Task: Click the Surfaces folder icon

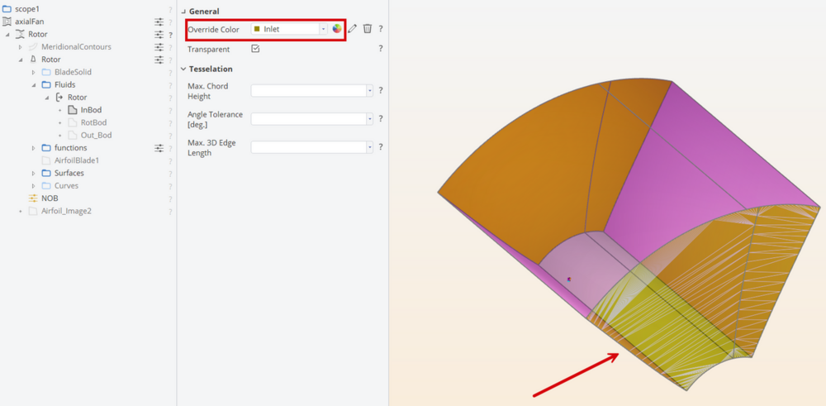Action: tap(45, 174)
